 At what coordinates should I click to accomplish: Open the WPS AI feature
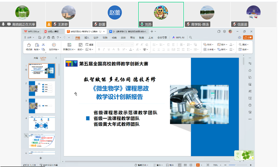(x=179, y=38)
